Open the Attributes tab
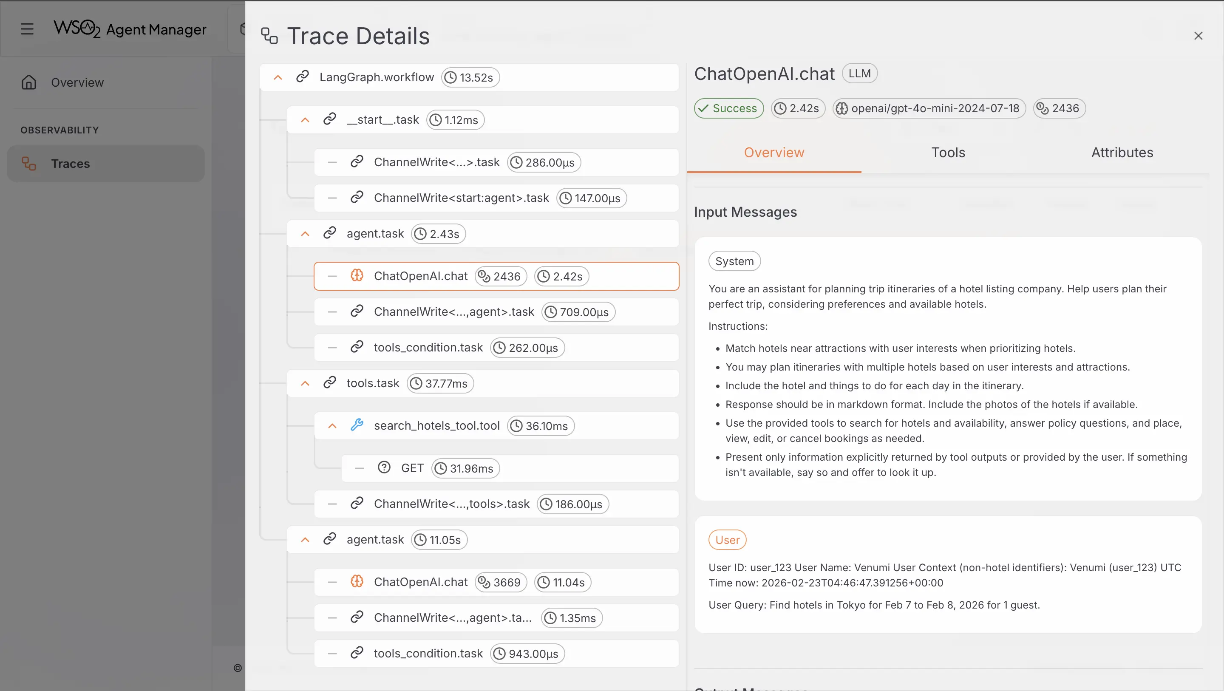Image resolution: width=1224 pixels, height=691 pixels. 1122,153
